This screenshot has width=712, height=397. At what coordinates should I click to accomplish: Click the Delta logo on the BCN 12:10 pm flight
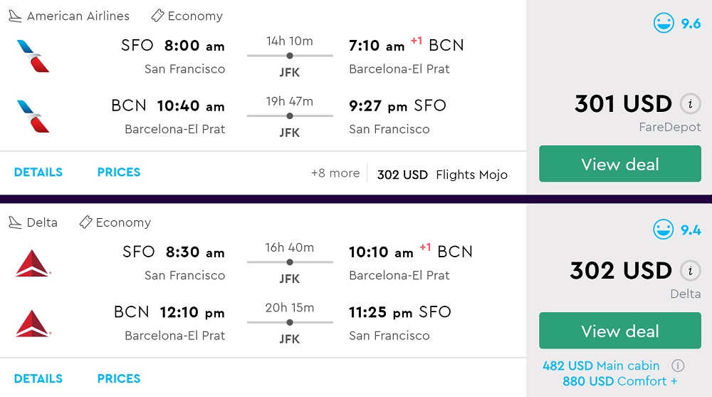33,323
